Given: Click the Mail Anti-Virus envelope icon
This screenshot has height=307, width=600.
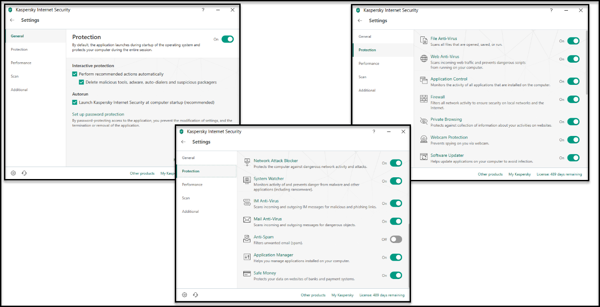Looking at the screenshot, I should tap(247, 221).
